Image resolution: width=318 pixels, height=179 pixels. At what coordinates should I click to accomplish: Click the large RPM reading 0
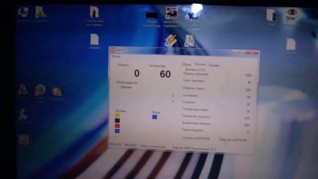coord(137,73)
